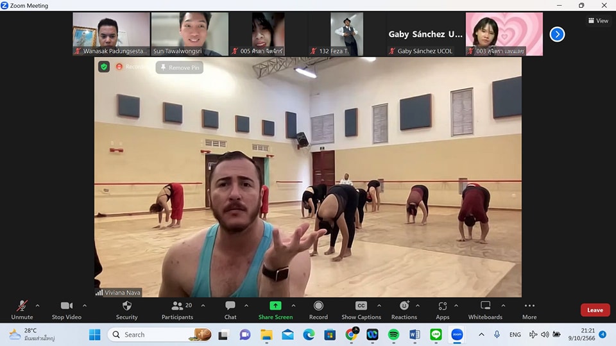
Task: Expand the video options arrow beside Stop Video
Action: tap(85, 306)
